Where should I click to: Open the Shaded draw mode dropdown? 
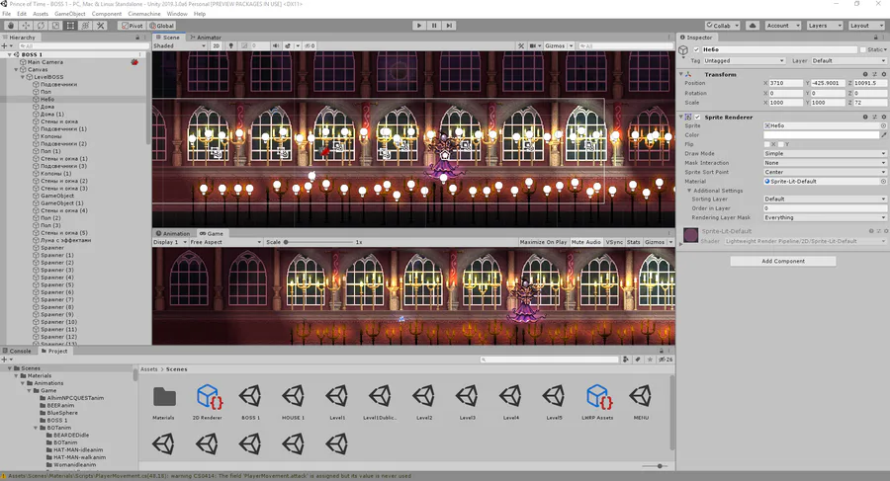pos(179,46)
